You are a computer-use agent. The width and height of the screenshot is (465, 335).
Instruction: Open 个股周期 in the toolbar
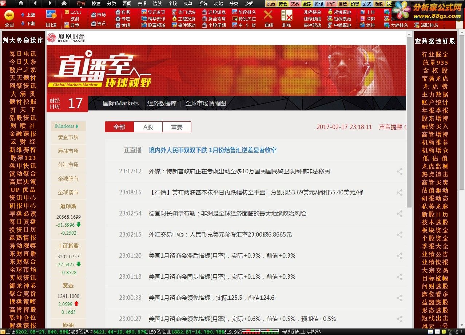tap(214, 25)
